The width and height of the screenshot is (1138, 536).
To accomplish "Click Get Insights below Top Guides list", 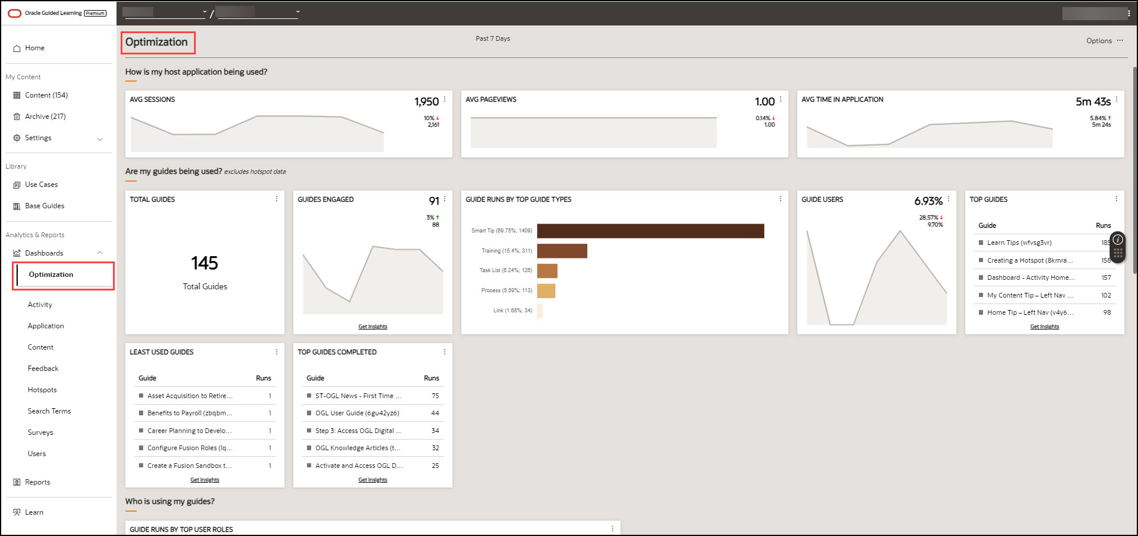I will point(1045,326).
